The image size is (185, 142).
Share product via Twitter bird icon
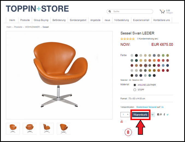[x=168, y=115]
